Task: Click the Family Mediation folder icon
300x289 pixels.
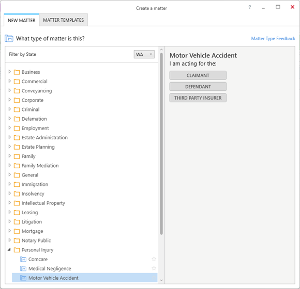Action: (x=17, y=166)
